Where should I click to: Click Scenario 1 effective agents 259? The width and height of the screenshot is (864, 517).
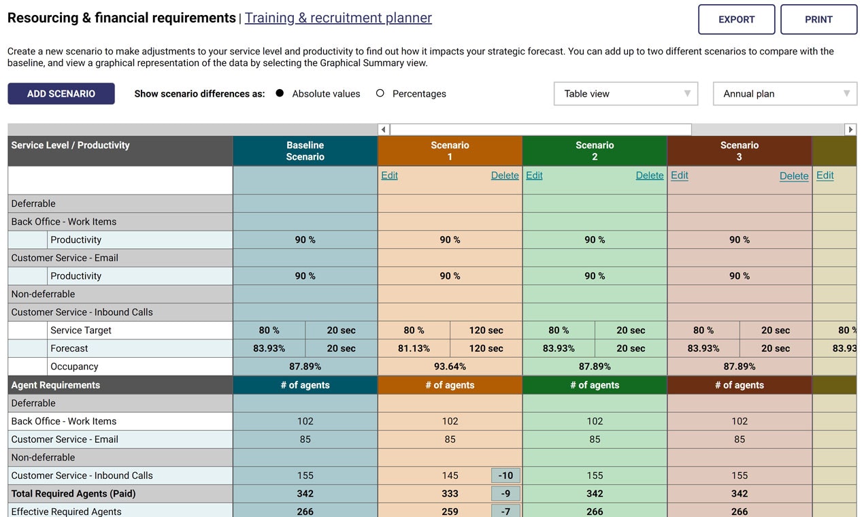pos(450,512)
